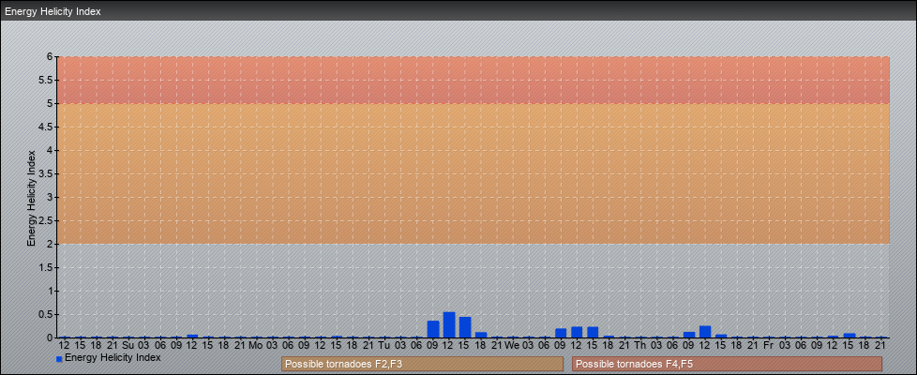Click the 3.5 value on the y-axis
Screen dimensions: 917x375
click(x=46, y=173)
